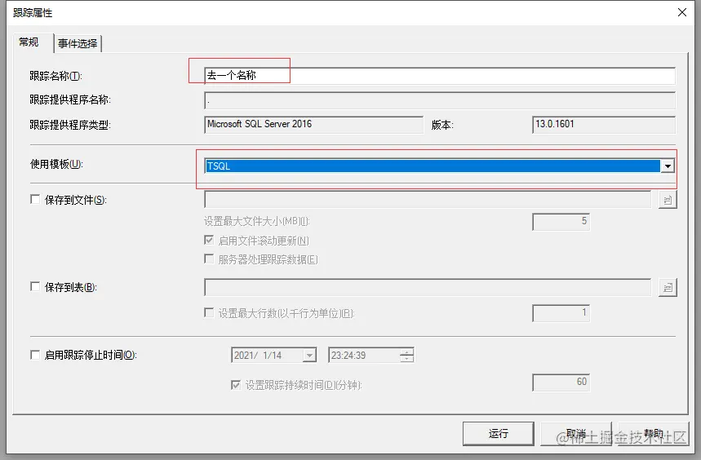This screenshot has width=701, height=460.
Task: Browse for file with 保存到文件 icon
Action: point(668,200)
